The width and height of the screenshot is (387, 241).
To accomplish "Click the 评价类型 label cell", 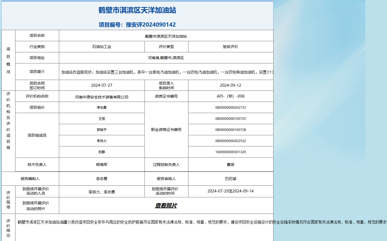I will pyautogui.click(x=166, y=47).
